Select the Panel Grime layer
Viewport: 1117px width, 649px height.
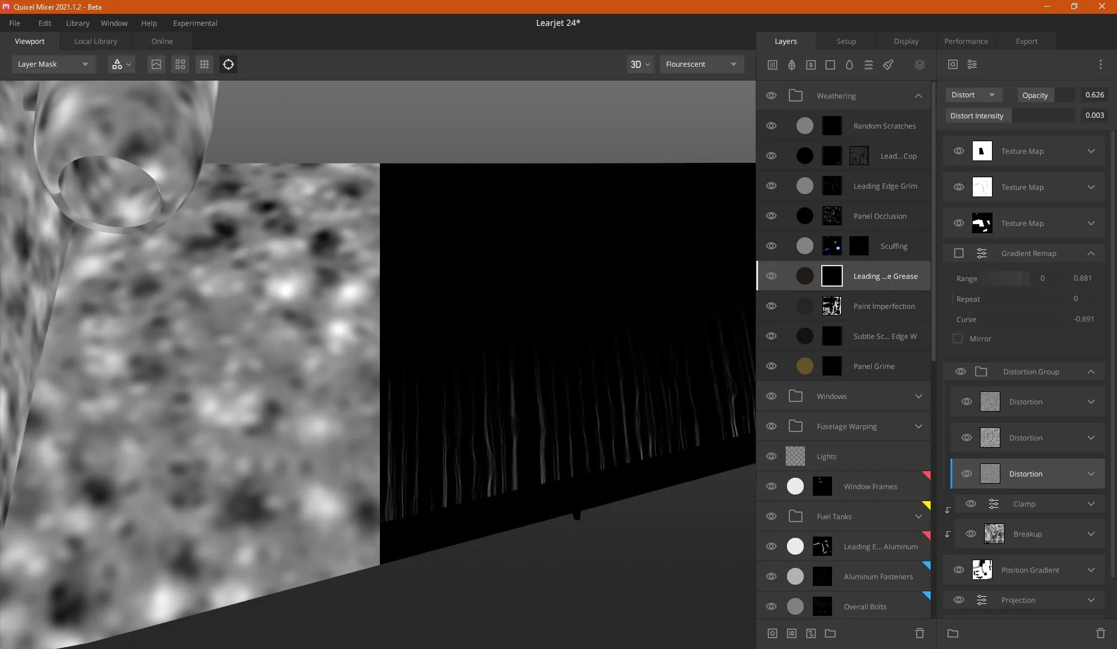click(843, 366)
